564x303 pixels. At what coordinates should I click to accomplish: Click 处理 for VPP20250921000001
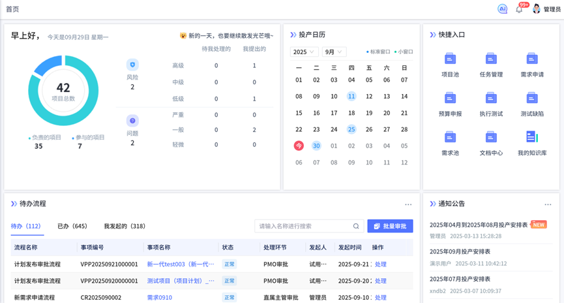tap(381, 264)
